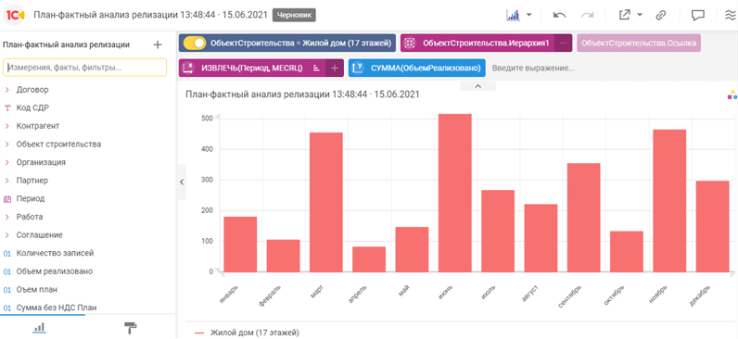Screen dimensions: 738x339
Task: Click the ИЗВЛЕЧЬ(Период, МЕСЯЦ) label
Action: click(x=252, y=69)
